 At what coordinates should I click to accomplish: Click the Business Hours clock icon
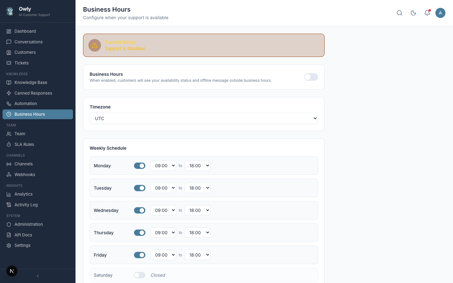9,114
